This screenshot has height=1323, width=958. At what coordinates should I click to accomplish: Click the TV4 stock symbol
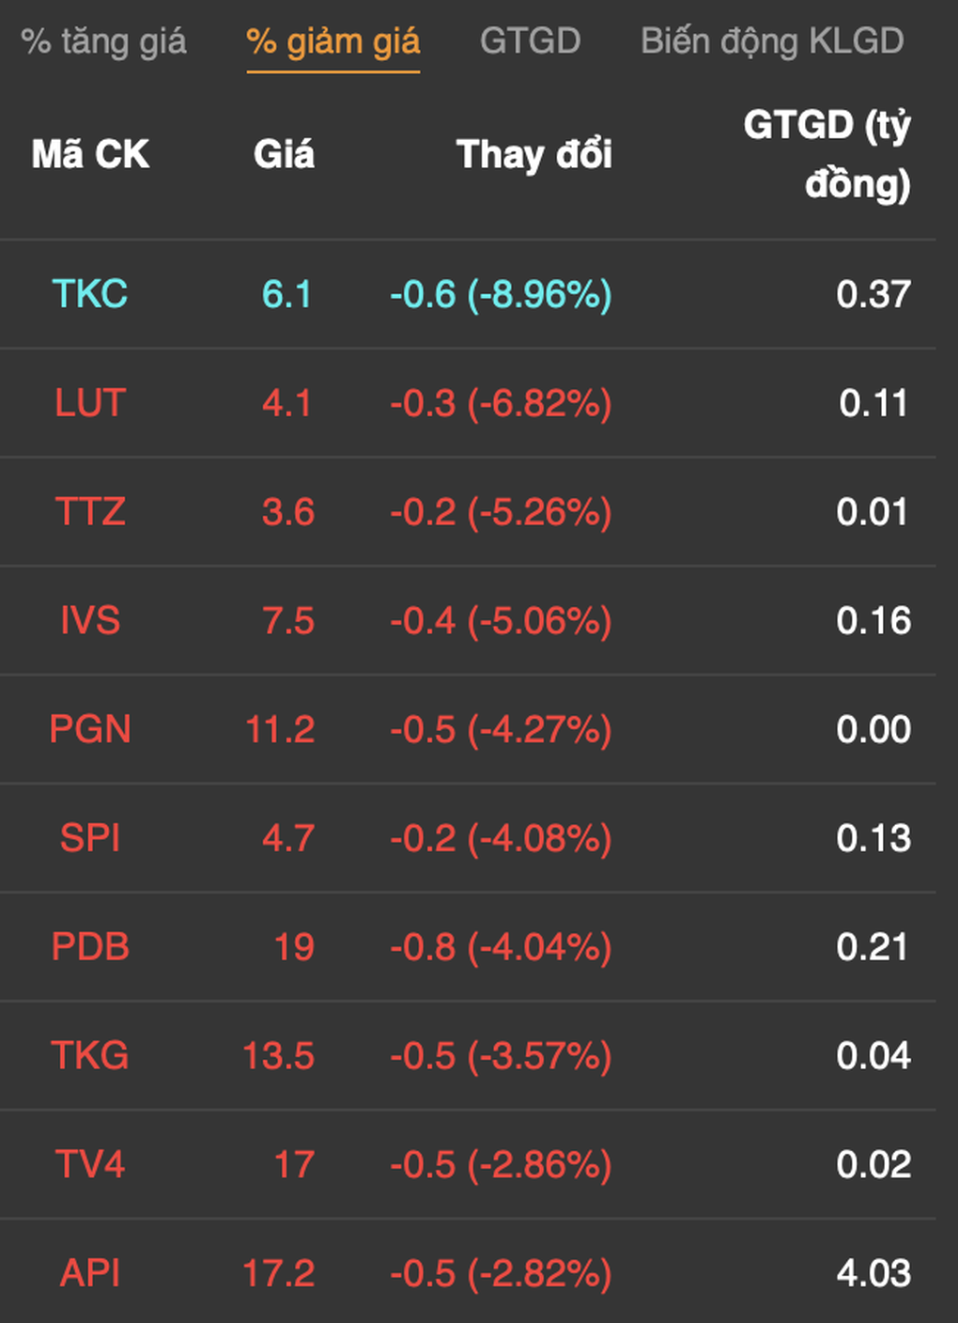90,1165
